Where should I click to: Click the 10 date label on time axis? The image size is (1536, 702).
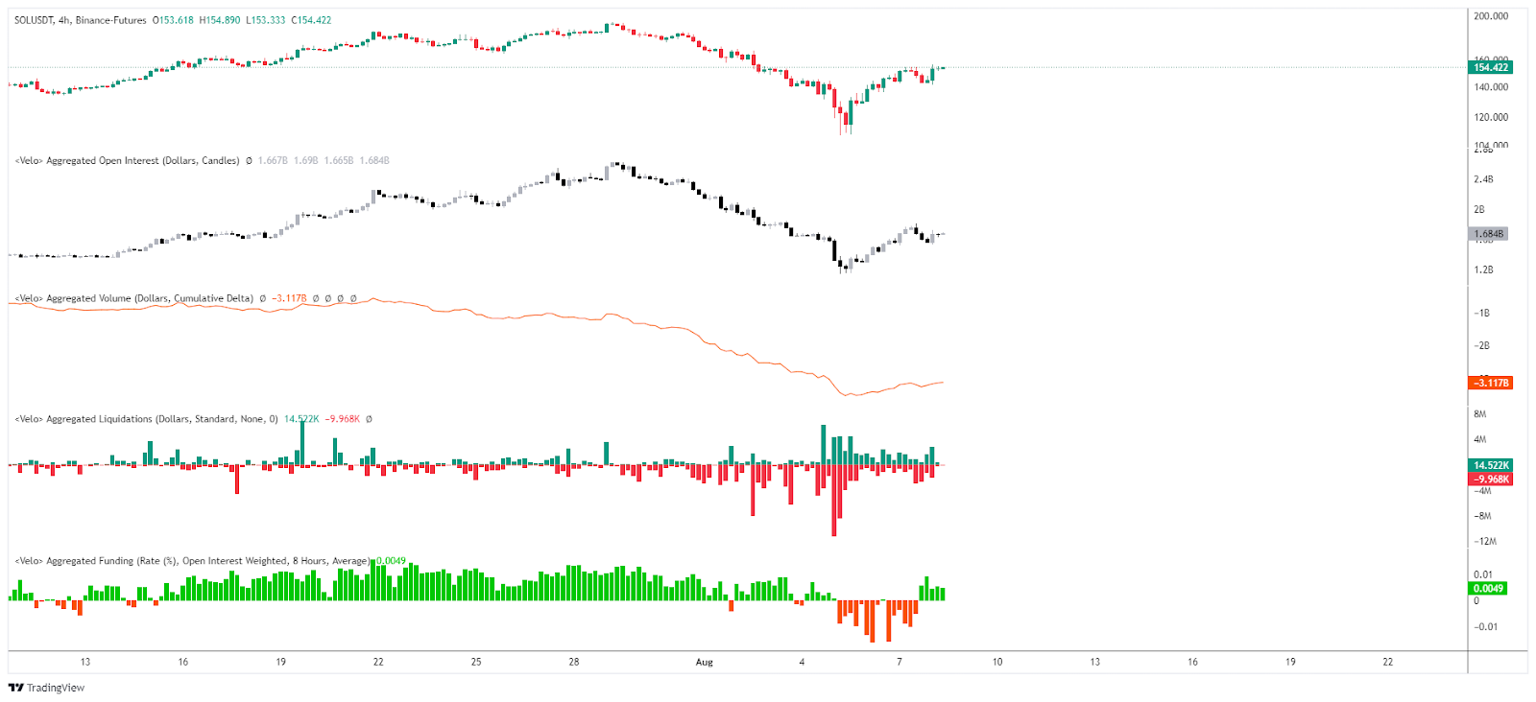point(997,662)
